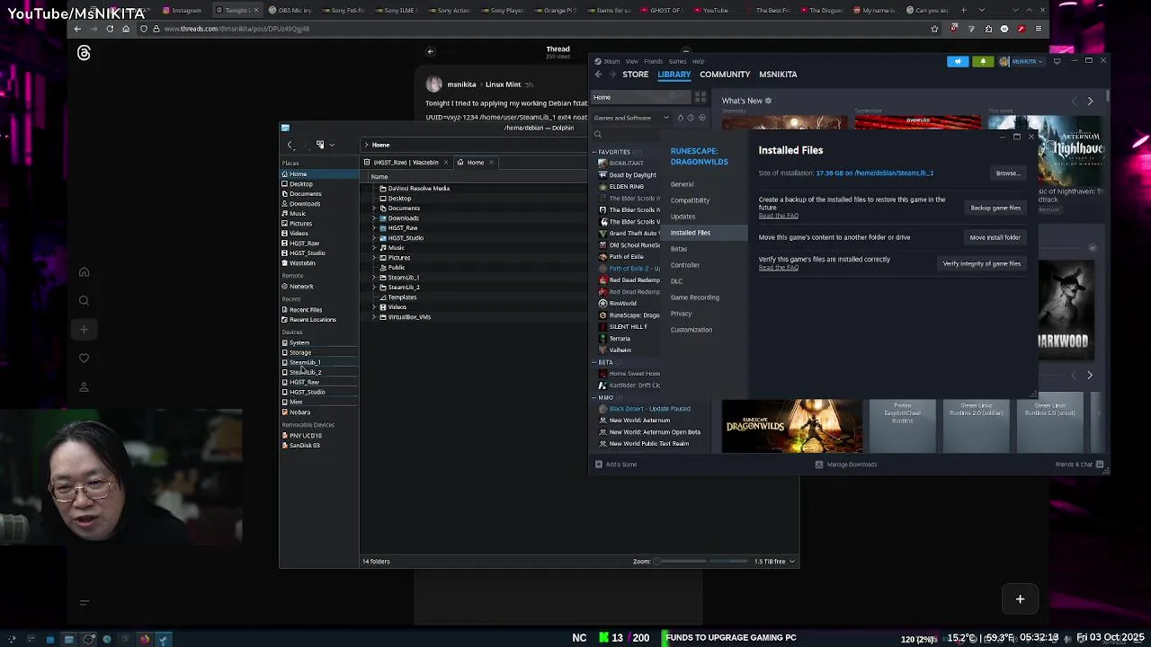
Task: Click the floating plus button at bottom right
Action: [1020, 598]
